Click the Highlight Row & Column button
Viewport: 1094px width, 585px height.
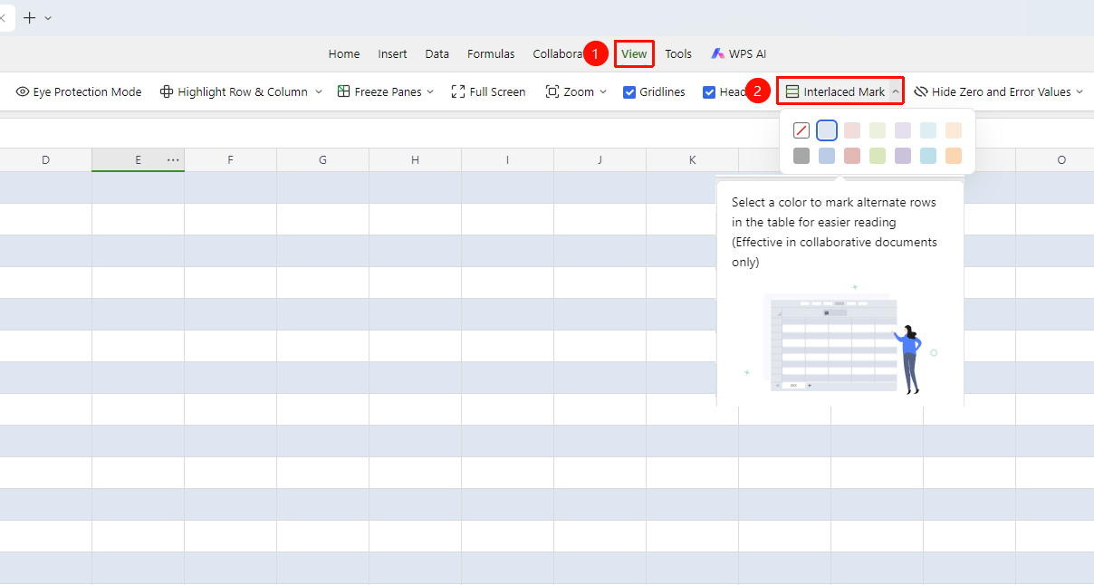(x=234, y=91)
